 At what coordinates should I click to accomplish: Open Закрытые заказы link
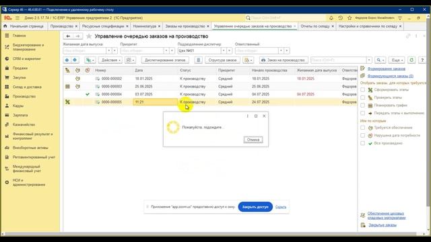383,225
